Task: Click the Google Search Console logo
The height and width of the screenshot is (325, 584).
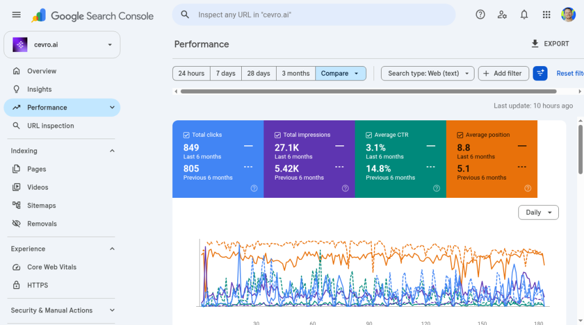Action: 92,15
